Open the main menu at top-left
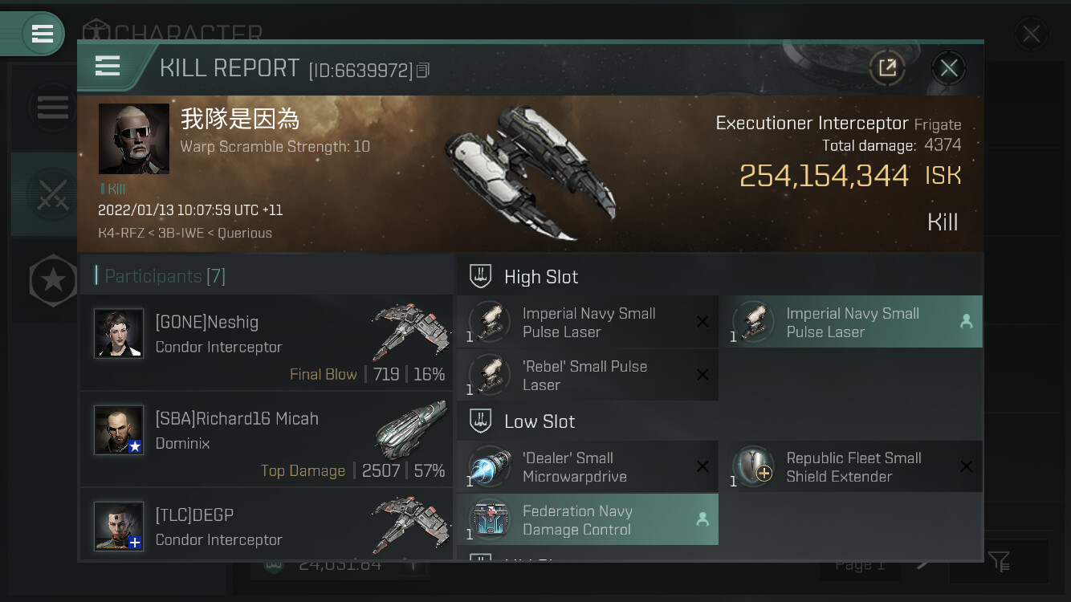Screen dimensions: 1071x602 click(43, 35)
